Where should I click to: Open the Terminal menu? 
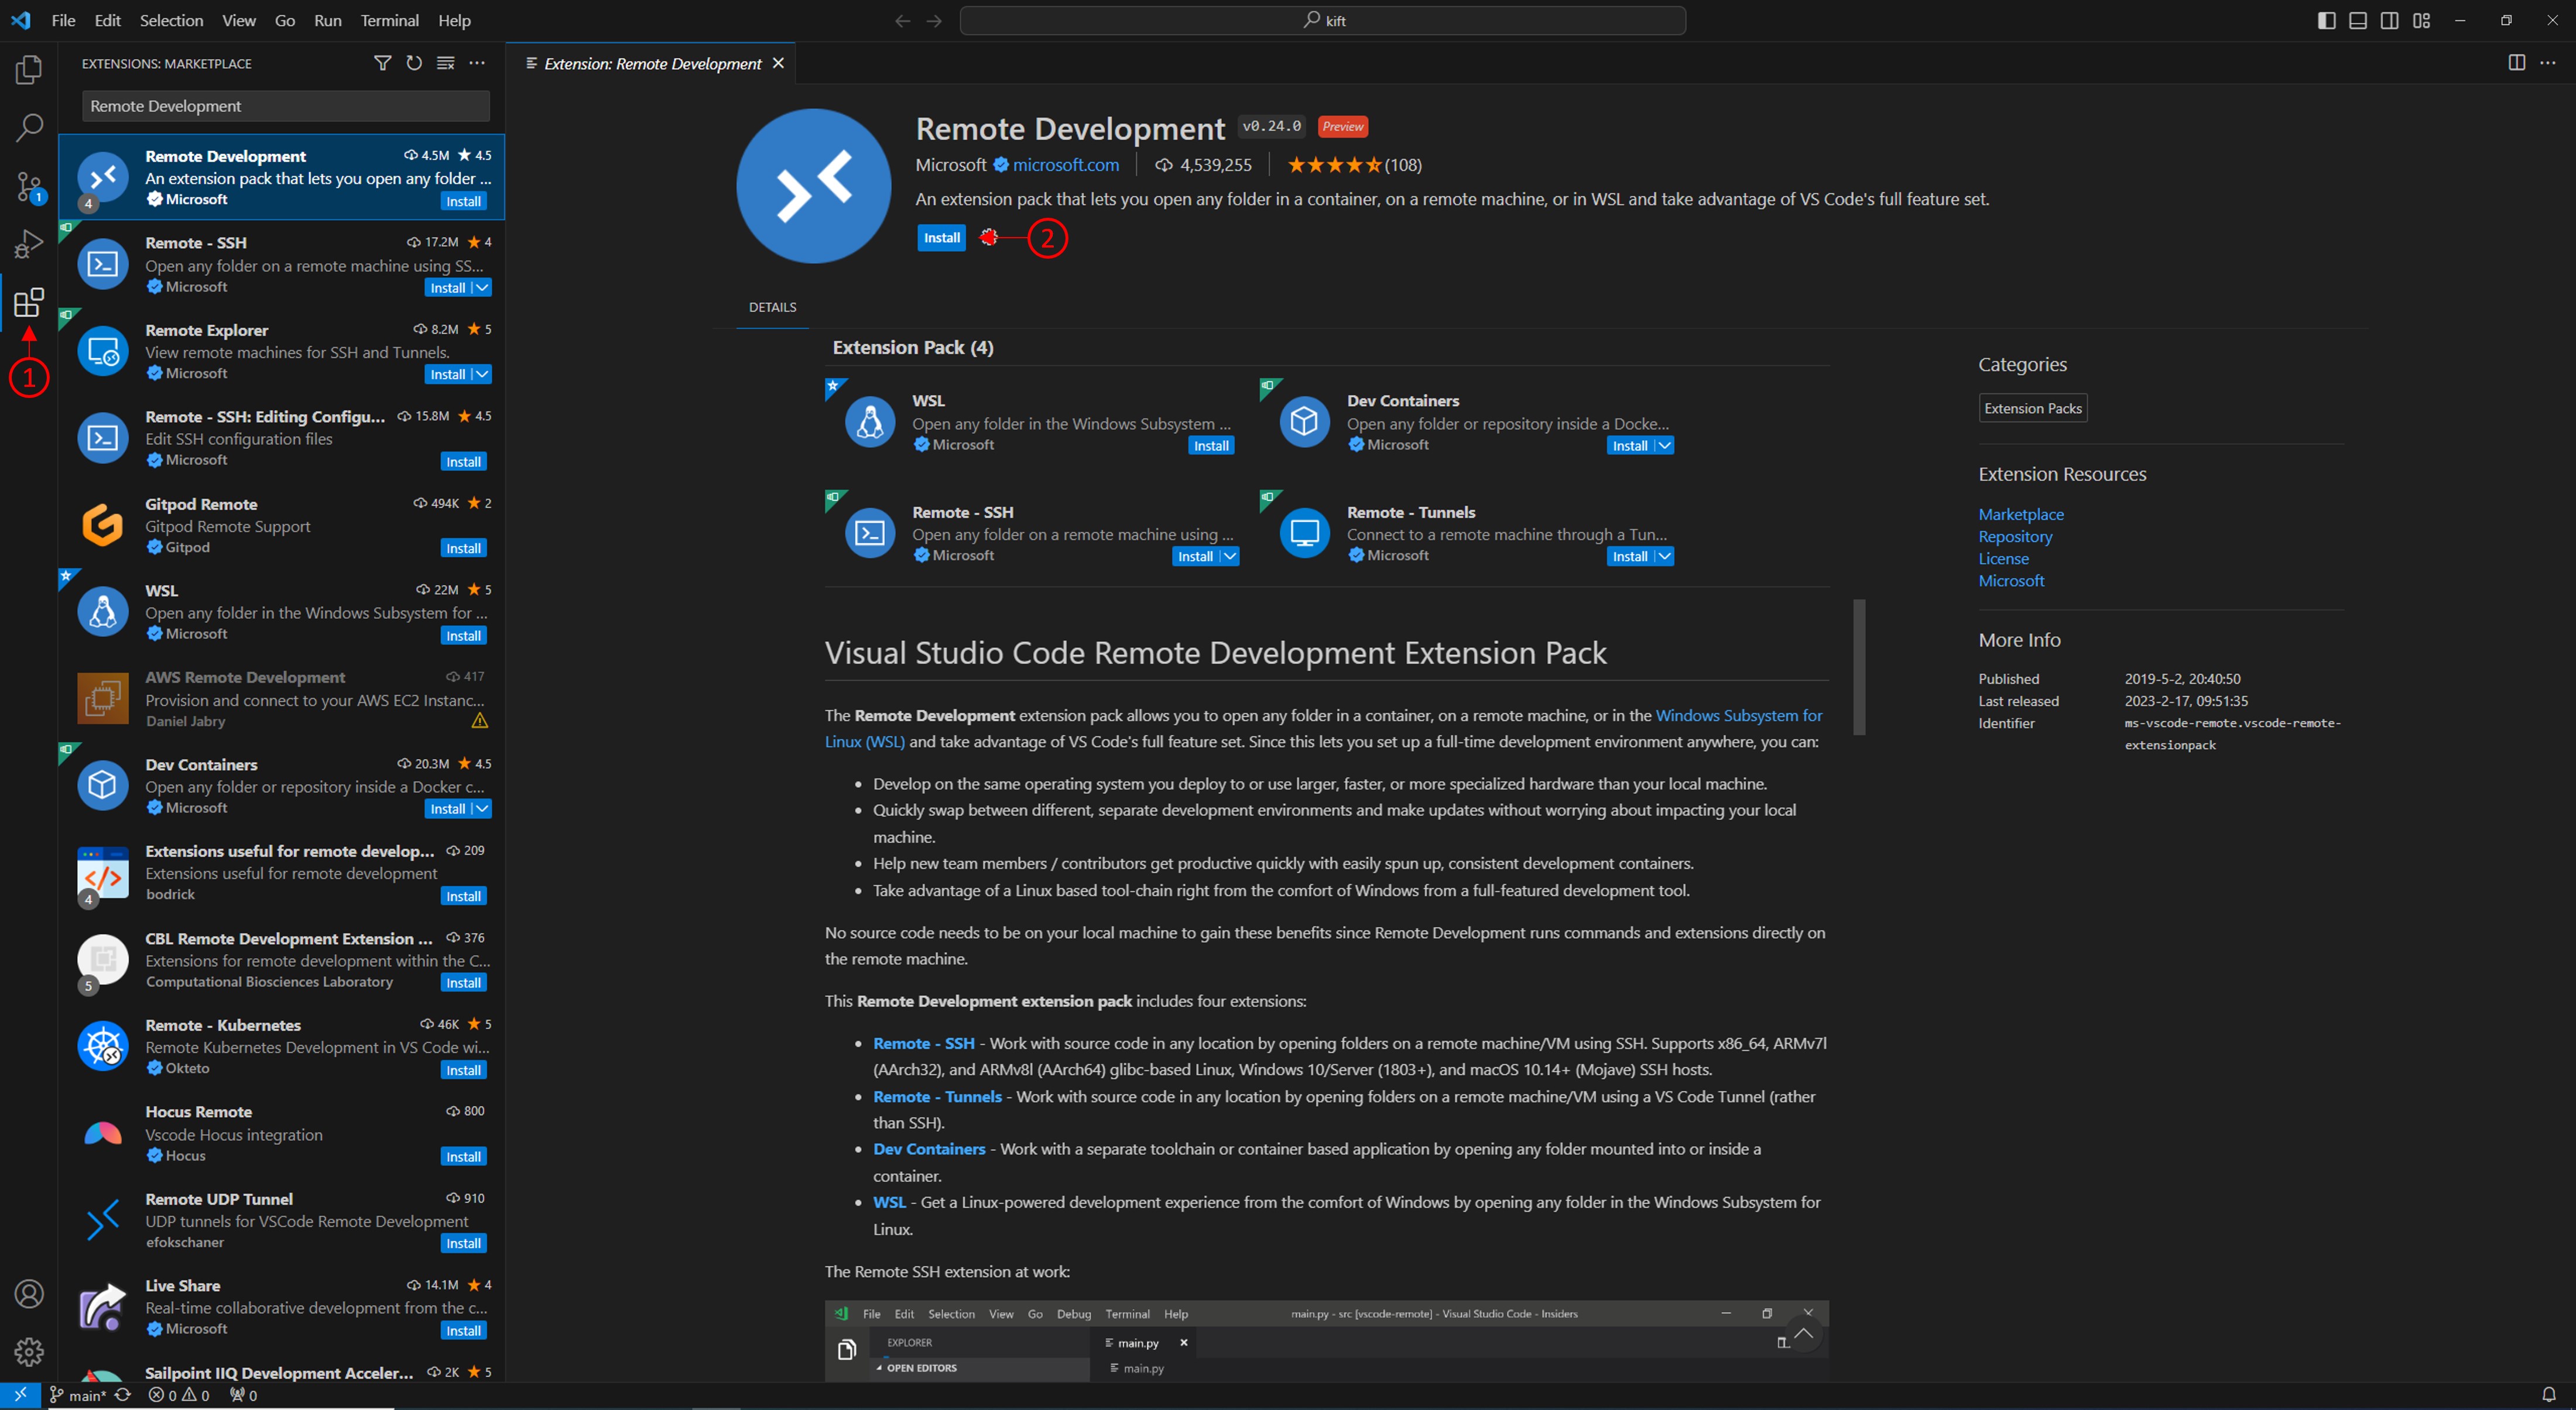coord(389,20)
